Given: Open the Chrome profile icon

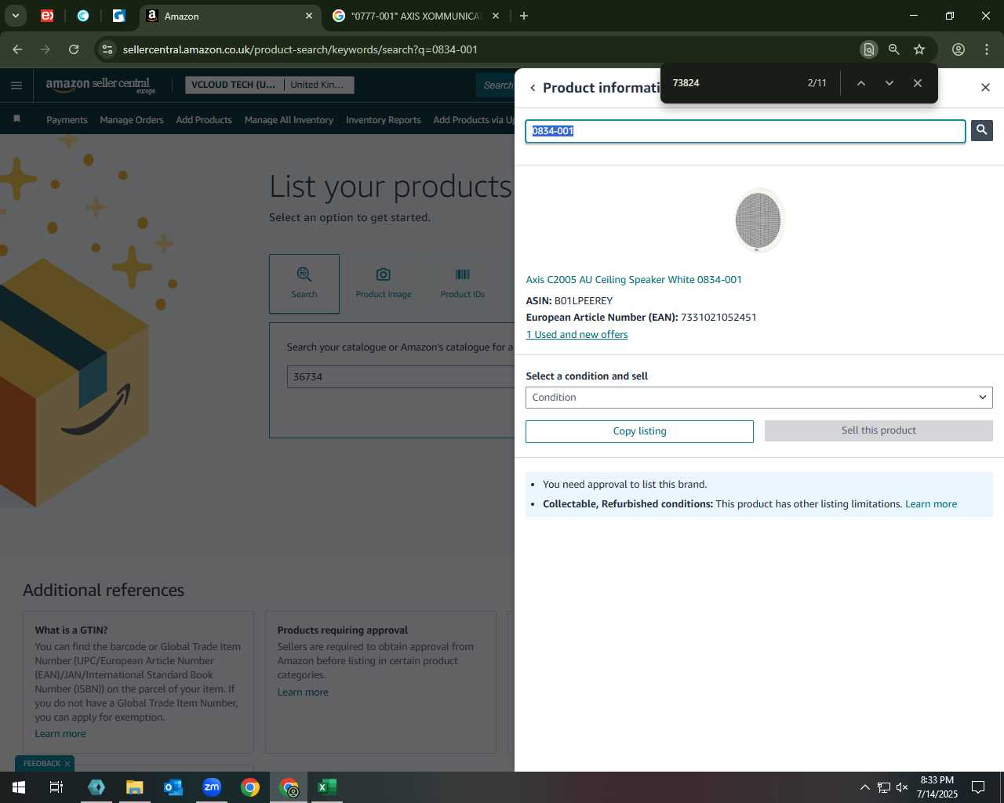Looking at the screenshot, I should pyautogui.click(x=959, y=49).
